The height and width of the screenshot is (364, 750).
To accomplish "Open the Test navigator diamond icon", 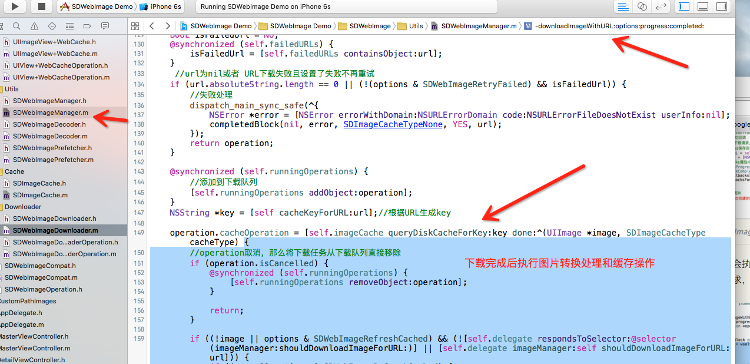I will tap(52, 26).
